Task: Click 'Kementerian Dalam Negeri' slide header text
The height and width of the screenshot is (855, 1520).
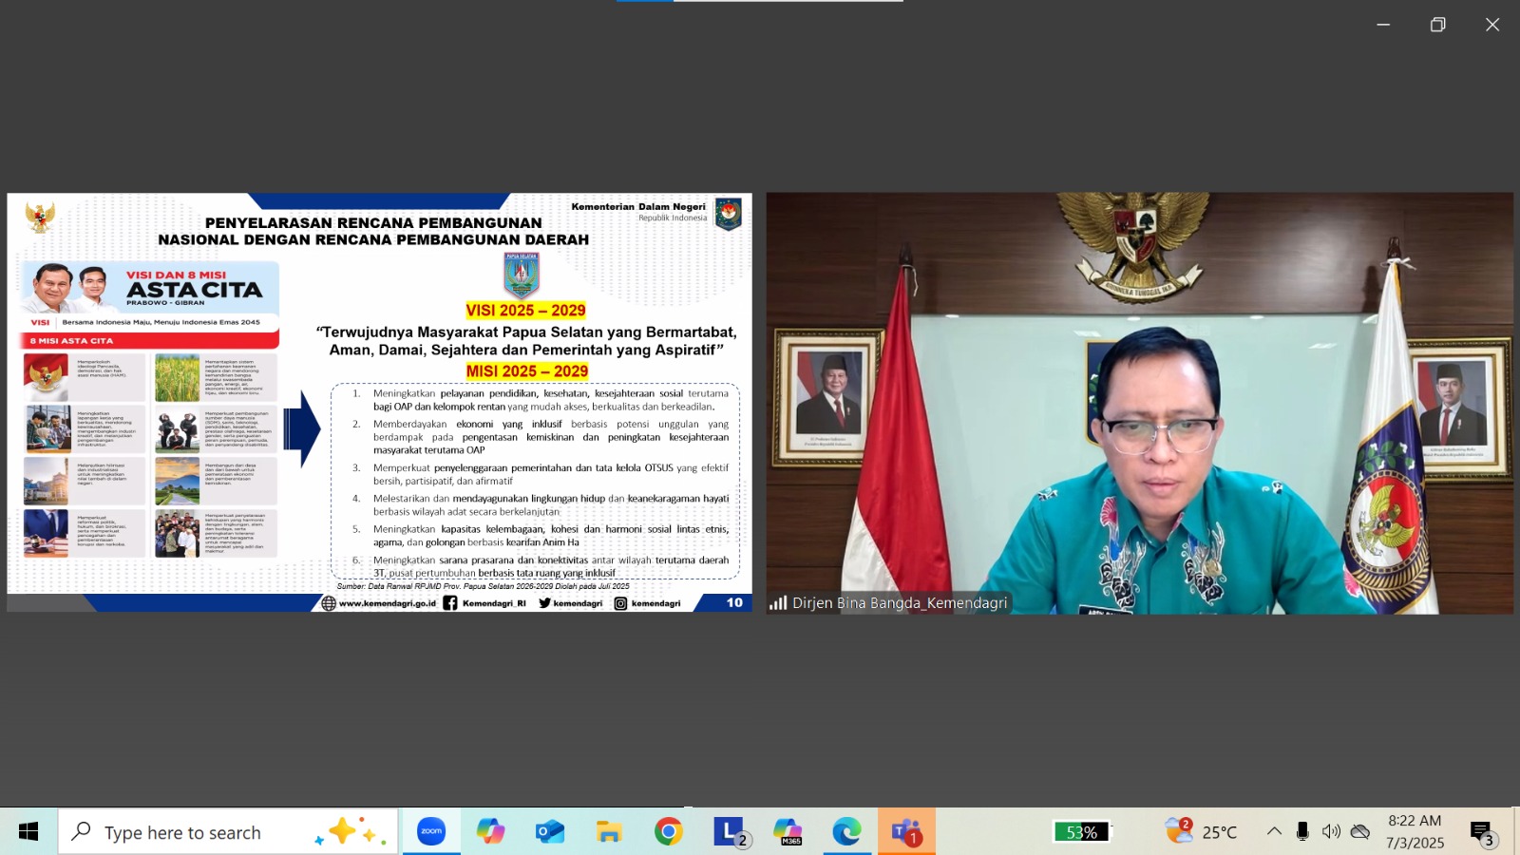Action: [638, 206]
